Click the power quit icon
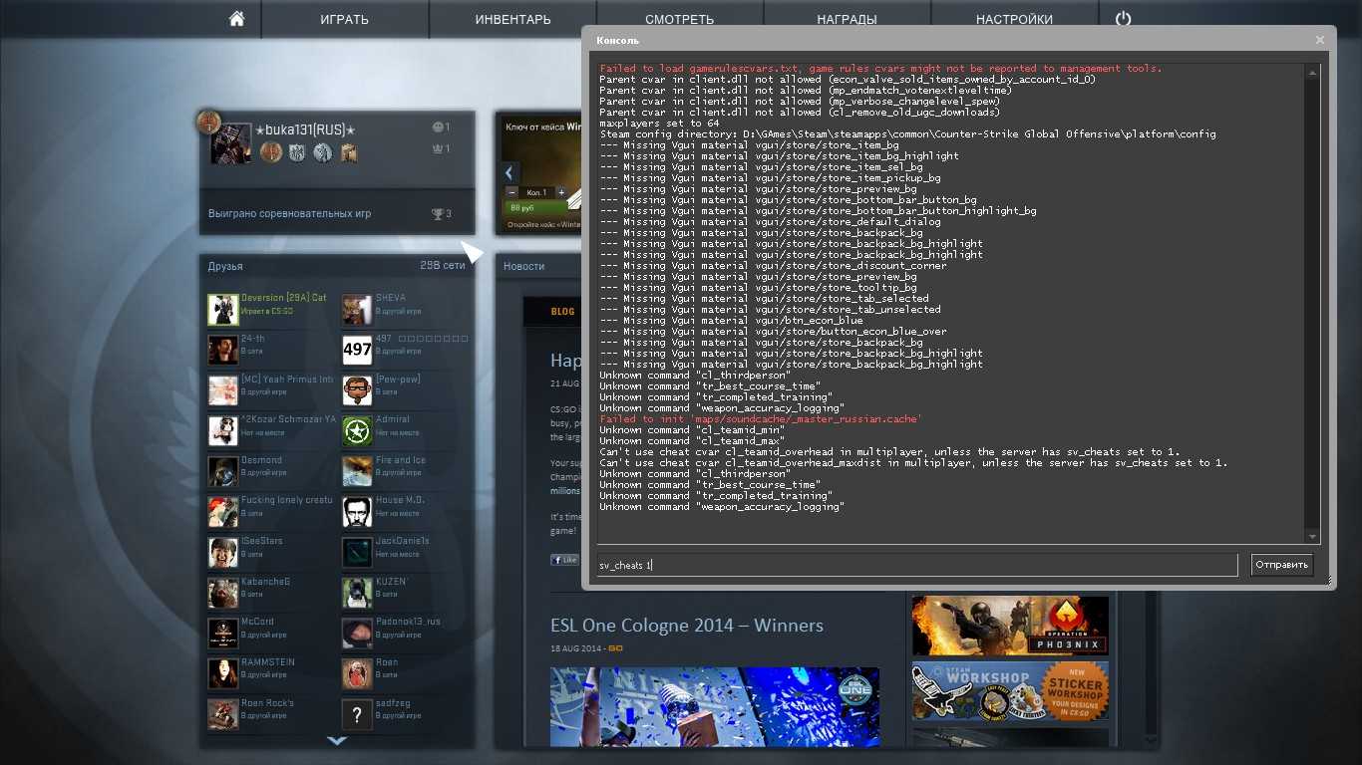 click(x=1124, y=19)
